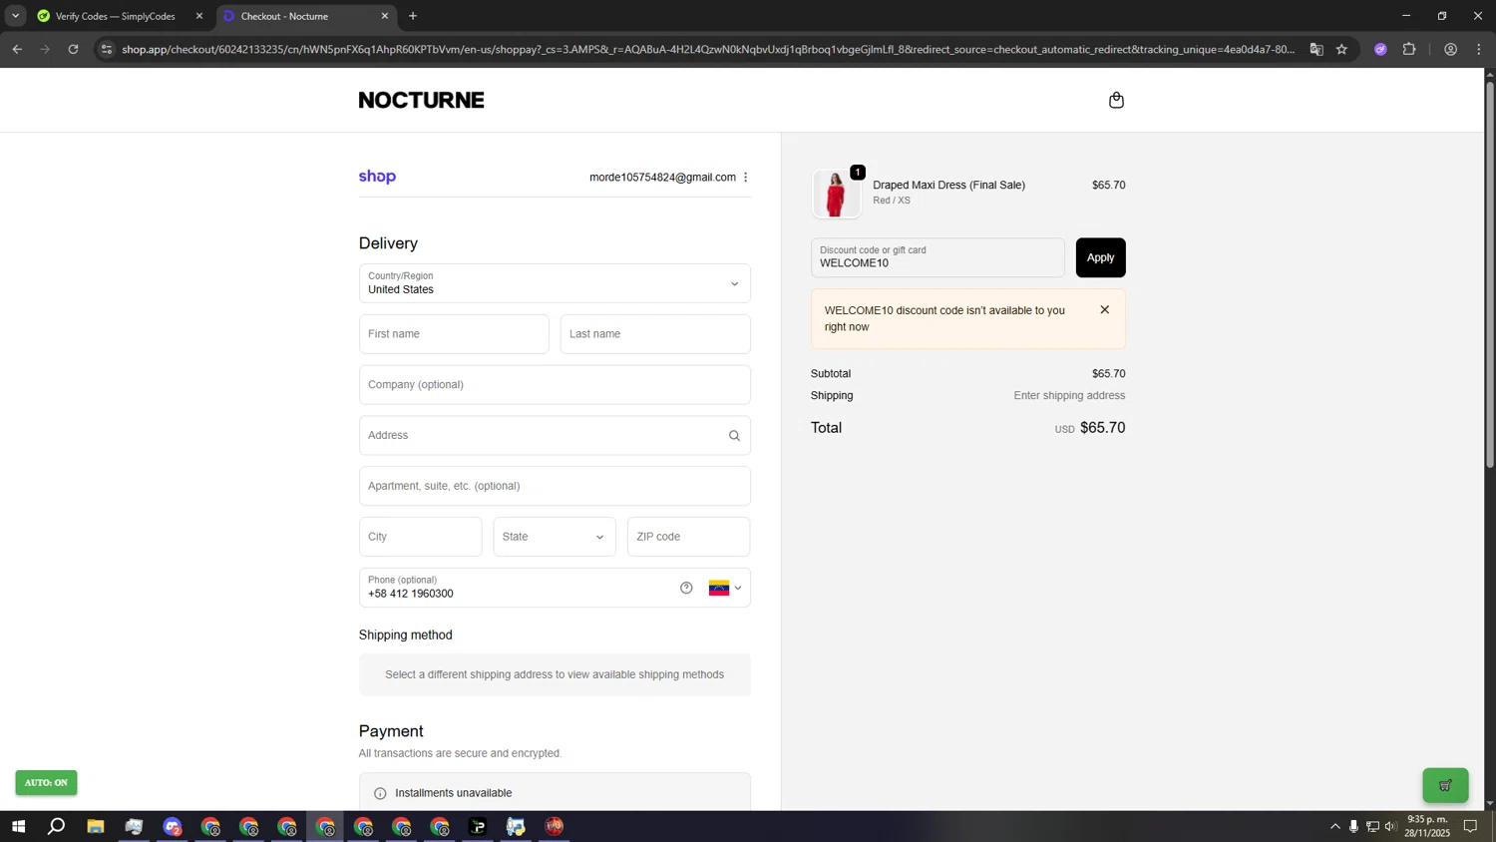Open the Chrome profile avatar
1496x842 pixels.
pyautogui.click(x=1450, y=49)
